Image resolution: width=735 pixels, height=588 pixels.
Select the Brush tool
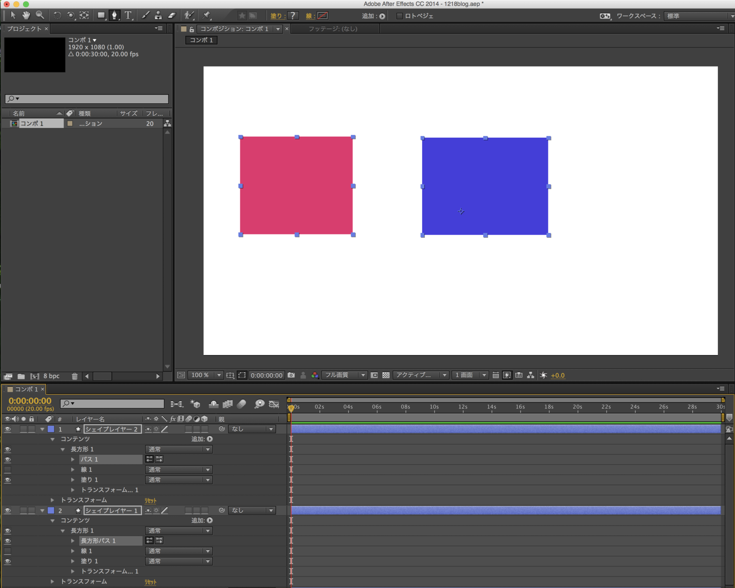[145, 15]
